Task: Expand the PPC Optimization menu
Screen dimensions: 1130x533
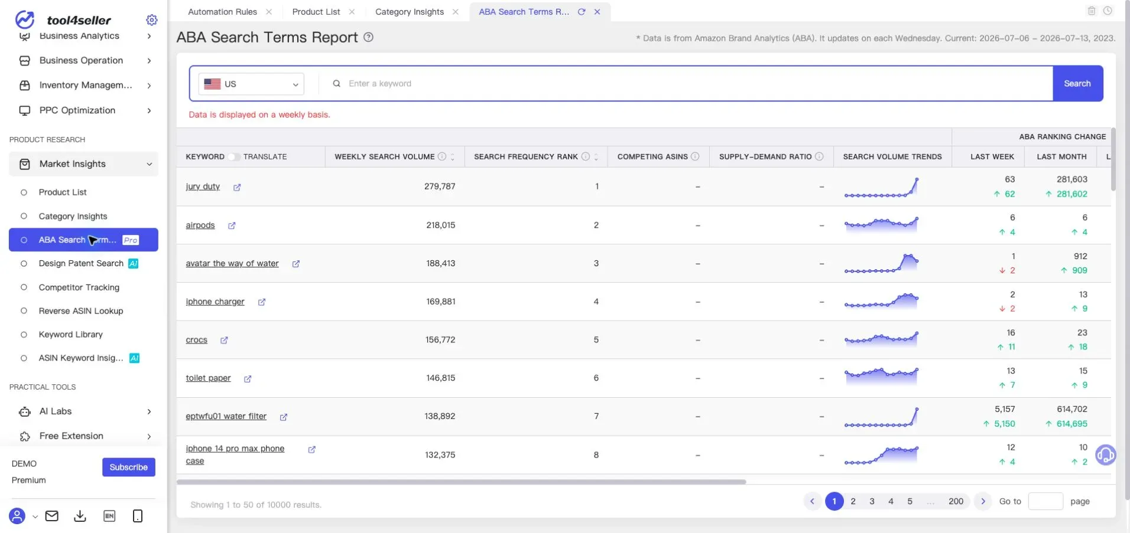Action: pos(83,110)
